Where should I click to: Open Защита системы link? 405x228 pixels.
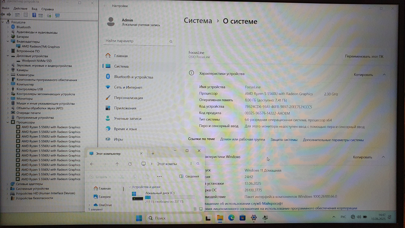[x=284, y=140]
